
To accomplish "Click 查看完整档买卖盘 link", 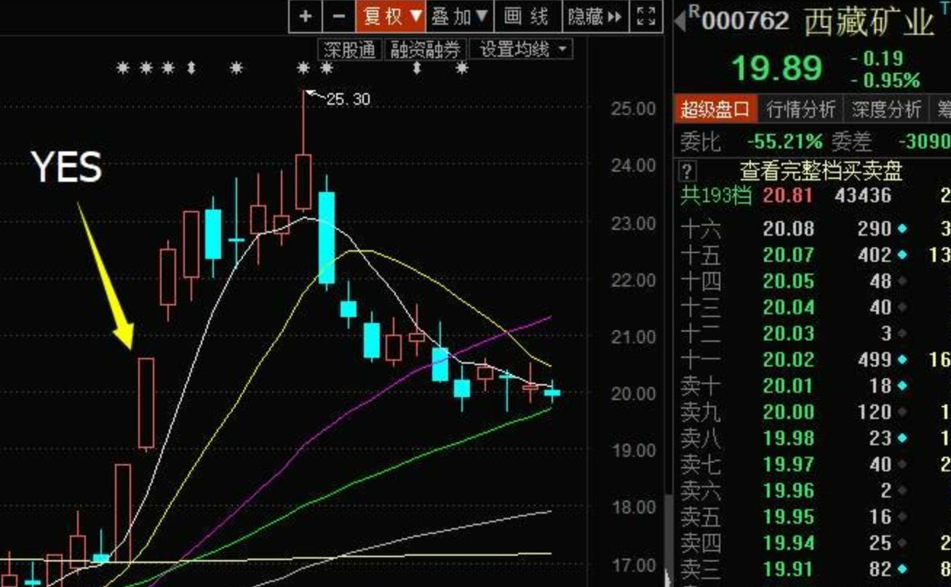I will 821,172.
